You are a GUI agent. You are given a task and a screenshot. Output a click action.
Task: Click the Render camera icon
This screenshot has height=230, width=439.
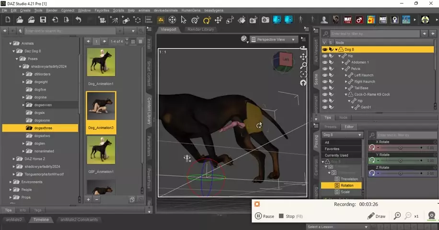[265, 20]
